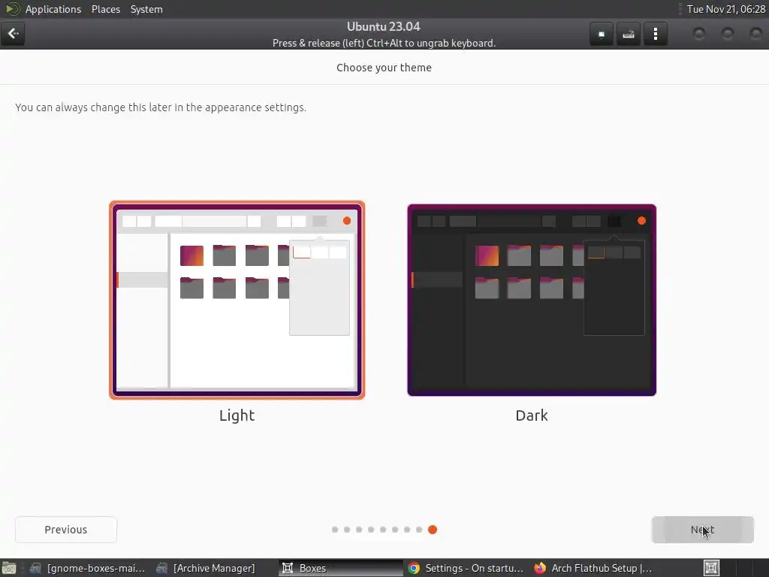Select the Dark theme preview
This screenshot has width=769, height=577.
pyautogui.click(x=532, y=300)
